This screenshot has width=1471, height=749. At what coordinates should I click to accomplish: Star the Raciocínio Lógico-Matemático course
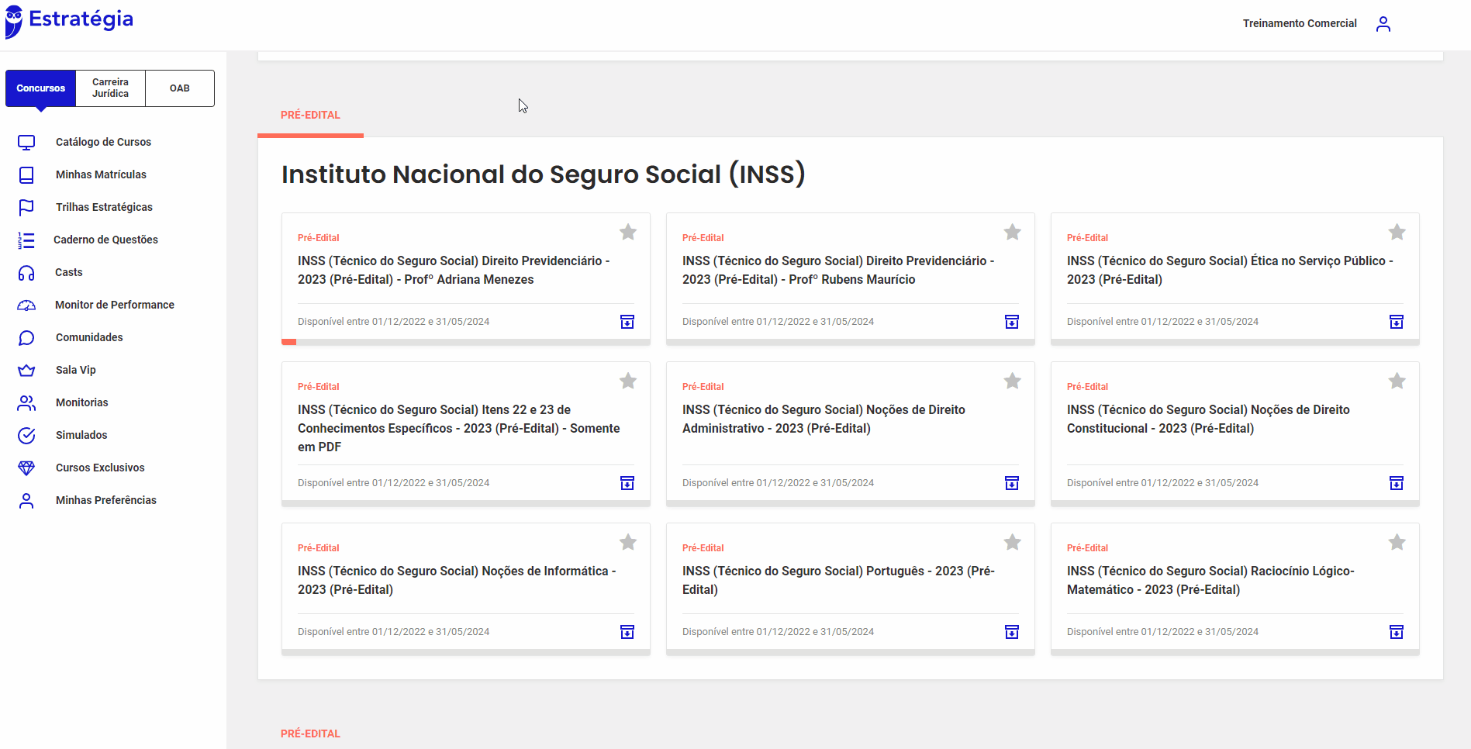[1397, 542]
